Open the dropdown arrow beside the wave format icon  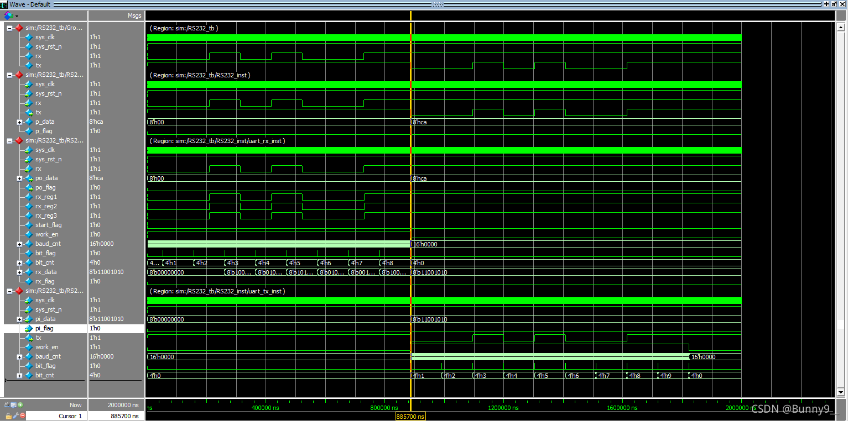click(x=17, y=16)
